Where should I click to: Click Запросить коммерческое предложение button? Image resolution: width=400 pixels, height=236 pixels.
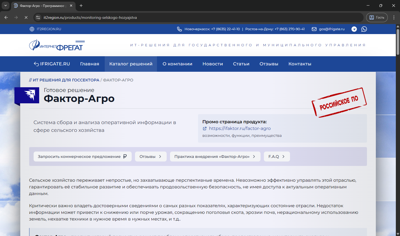82,157
